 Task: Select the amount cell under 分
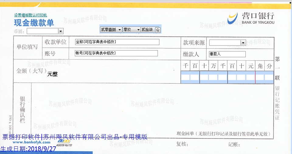[269, 77]
